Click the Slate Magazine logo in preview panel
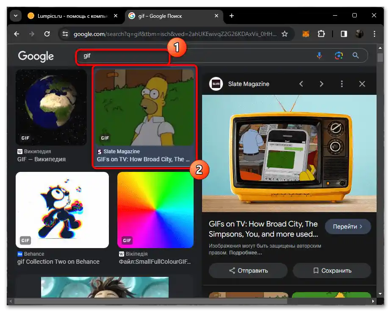The image size is (391, 312). pyautogui.click(x=216, y=84)
